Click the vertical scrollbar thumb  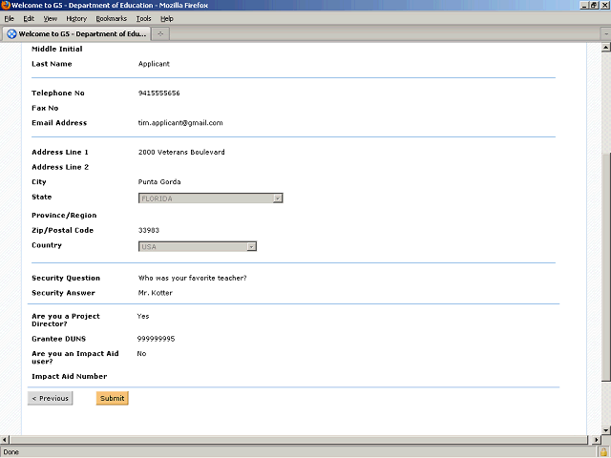605,267
